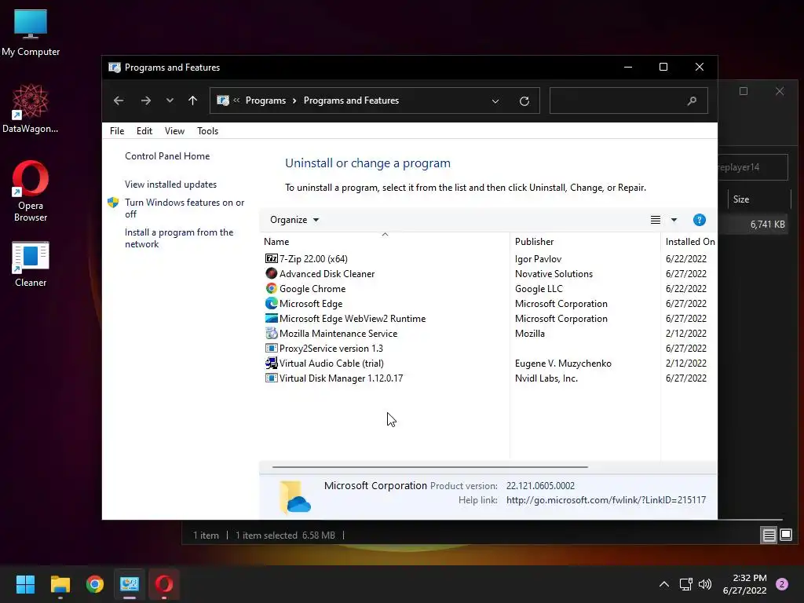Switch background window to details view icon
The image size is (804, 603).
coord(769,535)
